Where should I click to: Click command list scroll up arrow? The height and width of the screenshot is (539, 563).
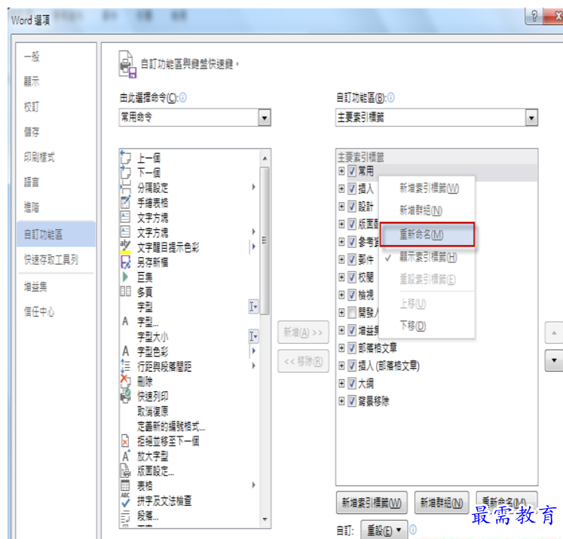[265, 158]
